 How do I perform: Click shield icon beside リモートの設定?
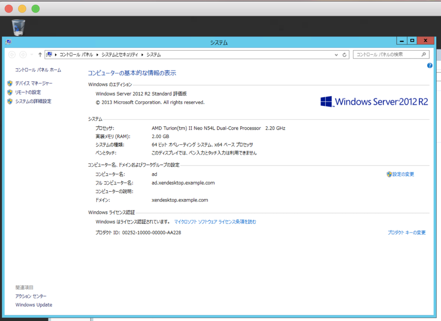[x=10, y=92]
